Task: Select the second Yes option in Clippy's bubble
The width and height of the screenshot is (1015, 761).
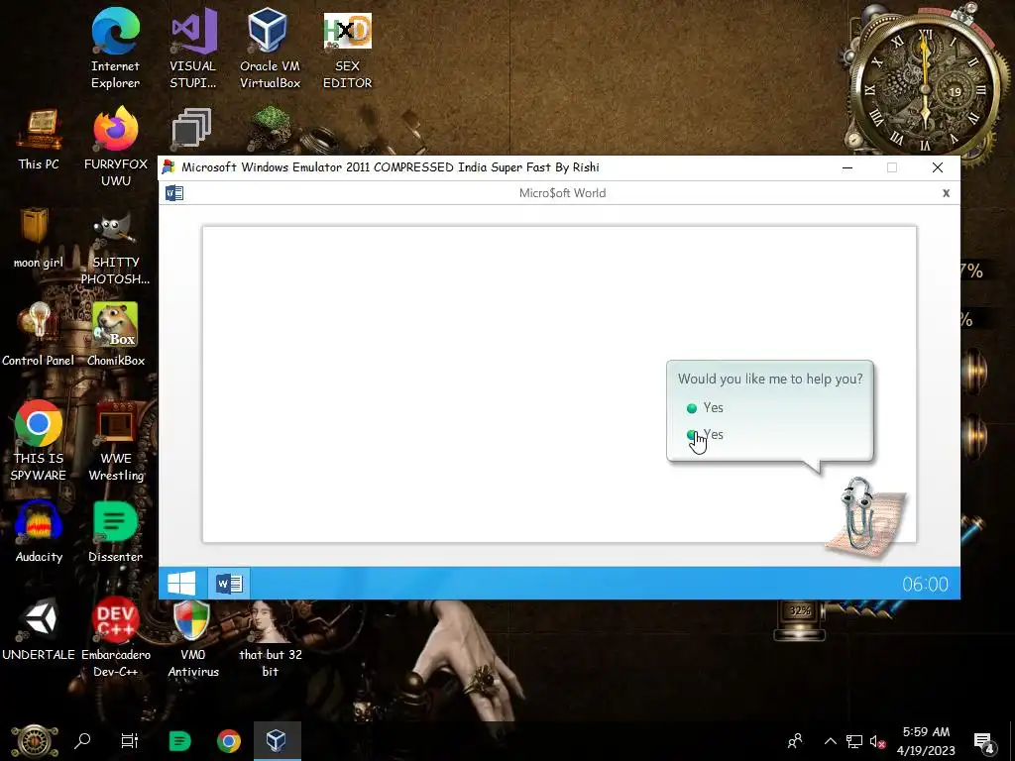Action: [705, 434]
